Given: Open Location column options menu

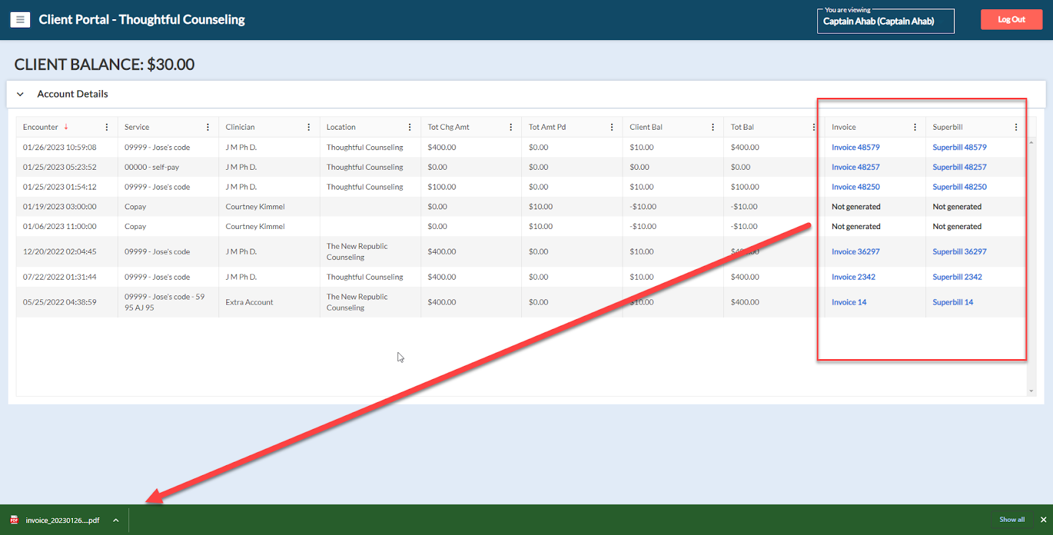Looking at the screenshot, I should [x=409, y=127].
